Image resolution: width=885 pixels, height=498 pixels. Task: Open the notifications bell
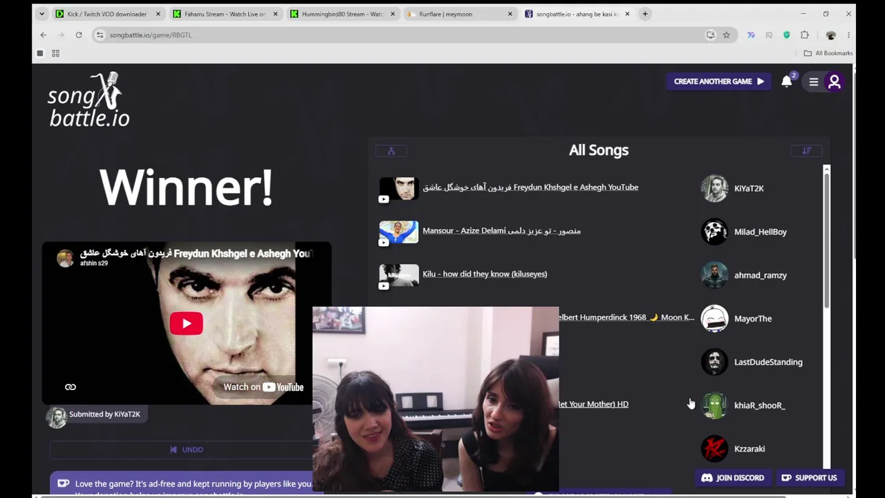tap(786, 82)
